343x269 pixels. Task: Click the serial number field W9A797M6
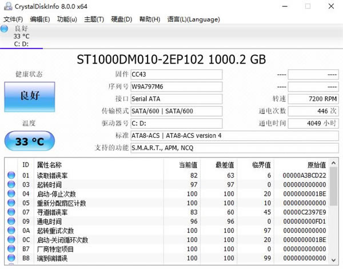[176, 87]
